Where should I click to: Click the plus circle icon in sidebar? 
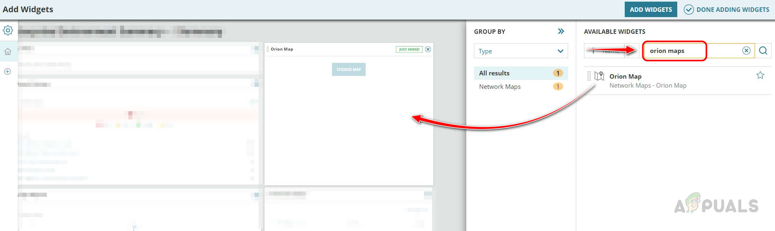[x=7, y=71]
